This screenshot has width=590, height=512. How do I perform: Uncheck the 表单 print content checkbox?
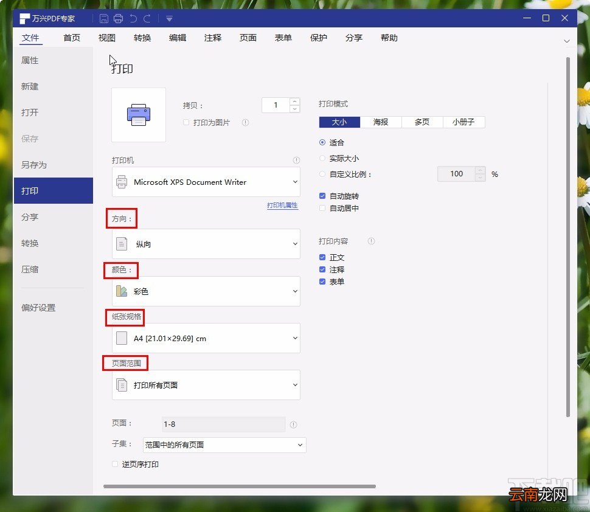322,282
